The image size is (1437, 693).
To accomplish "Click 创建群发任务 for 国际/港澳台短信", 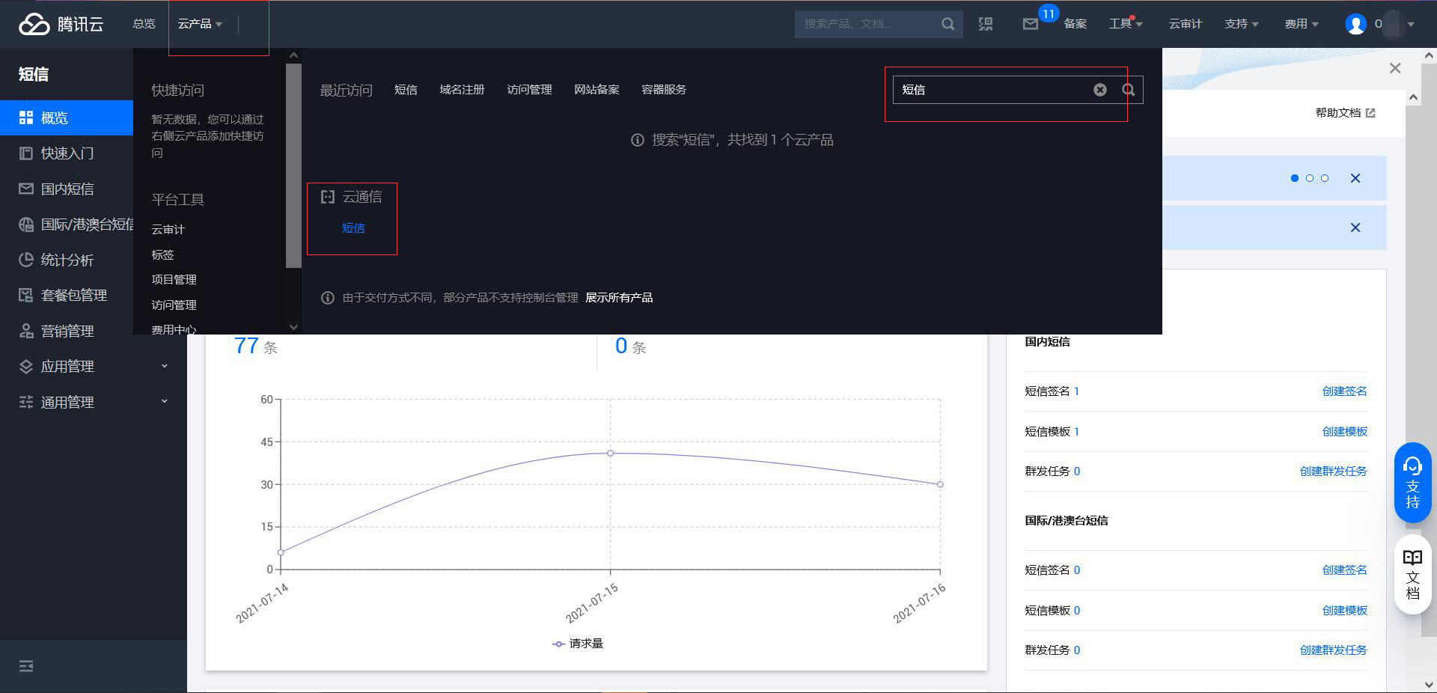I will click(x=1333, y=650).
